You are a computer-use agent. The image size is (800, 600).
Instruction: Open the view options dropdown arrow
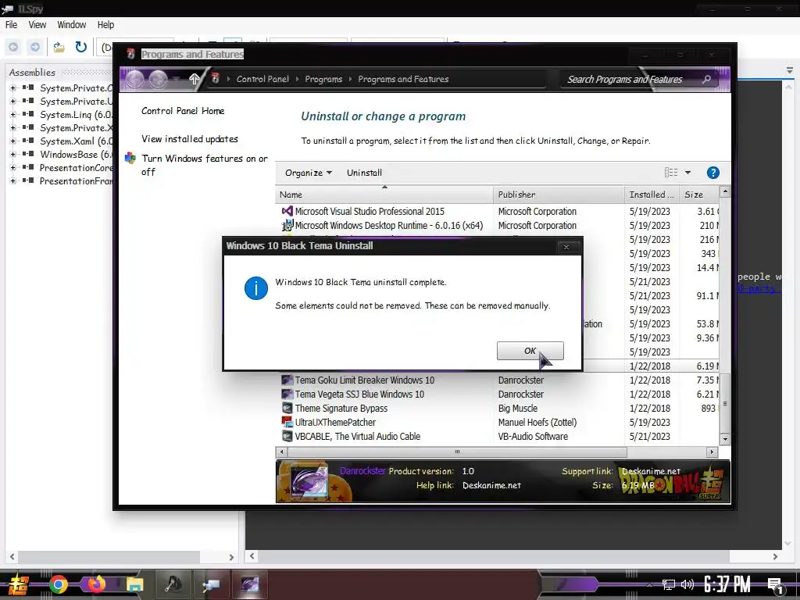tap(687, 173)
